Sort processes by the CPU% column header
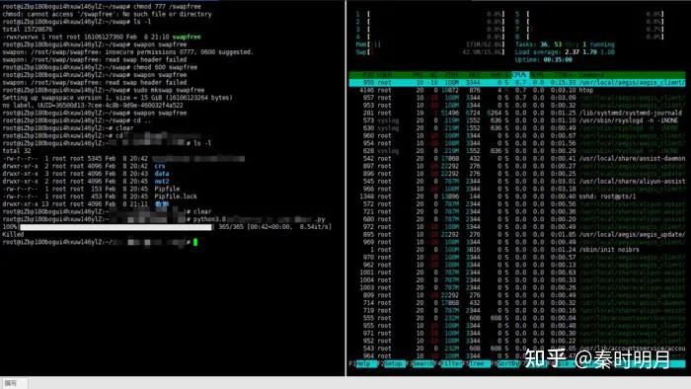 (520, 75)
